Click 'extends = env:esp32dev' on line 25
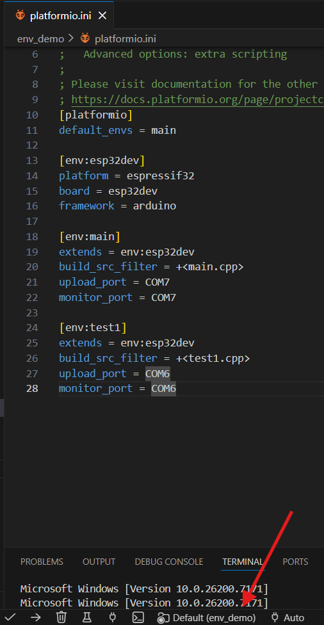 pos(127,343)
